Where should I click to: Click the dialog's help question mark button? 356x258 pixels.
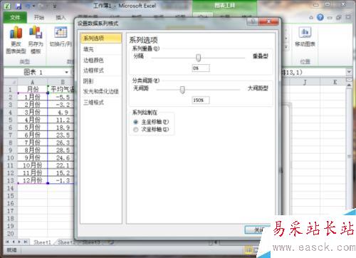coord(253,21)
